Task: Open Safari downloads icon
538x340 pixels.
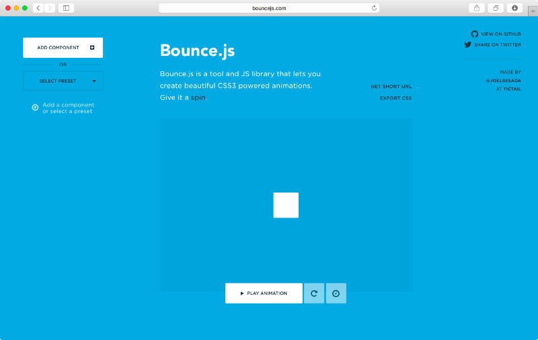Action: [514, 8]
